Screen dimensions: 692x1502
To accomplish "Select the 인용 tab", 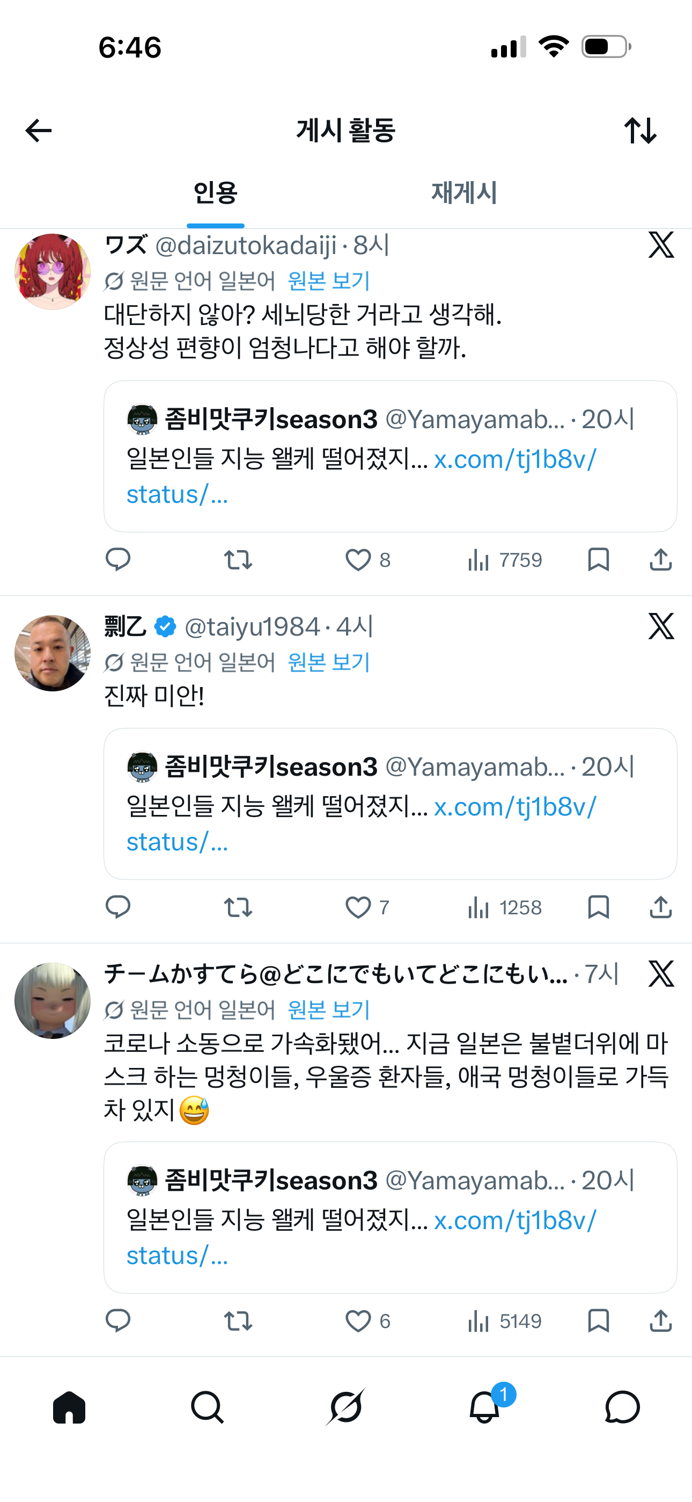I will [216, 193].
